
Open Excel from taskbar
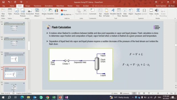point(54,97)
